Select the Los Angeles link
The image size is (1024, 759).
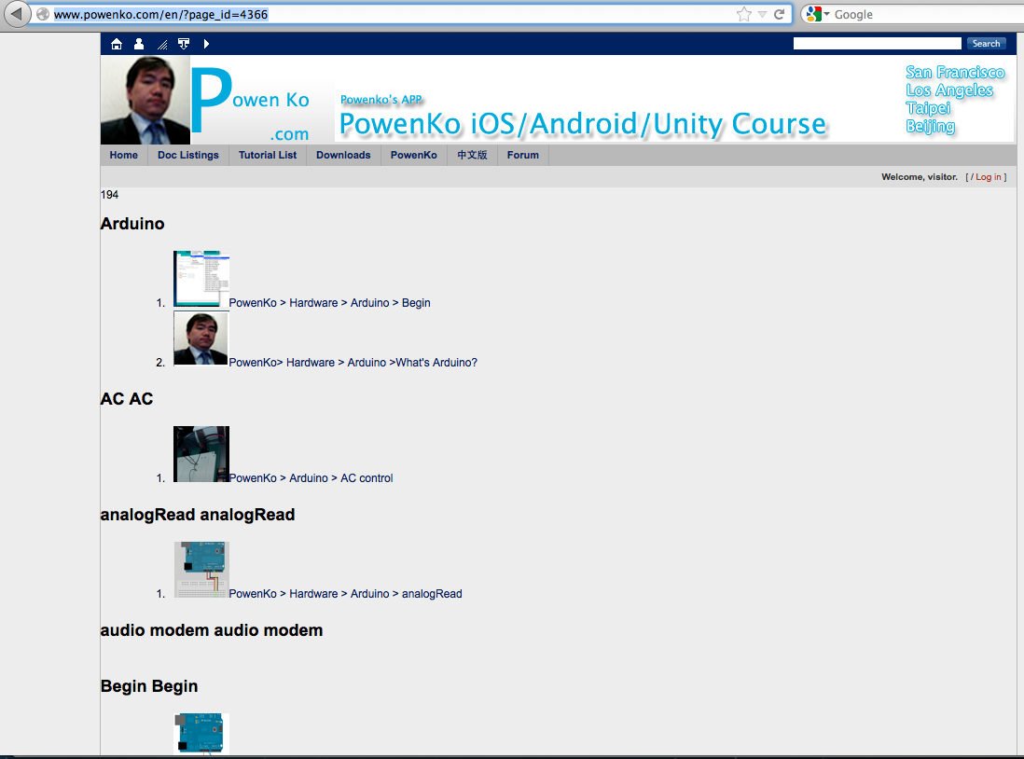[x=948, y=90]
